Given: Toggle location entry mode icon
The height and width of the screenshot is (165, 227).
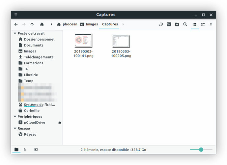Looking at the screenshot, I should 161,24.
